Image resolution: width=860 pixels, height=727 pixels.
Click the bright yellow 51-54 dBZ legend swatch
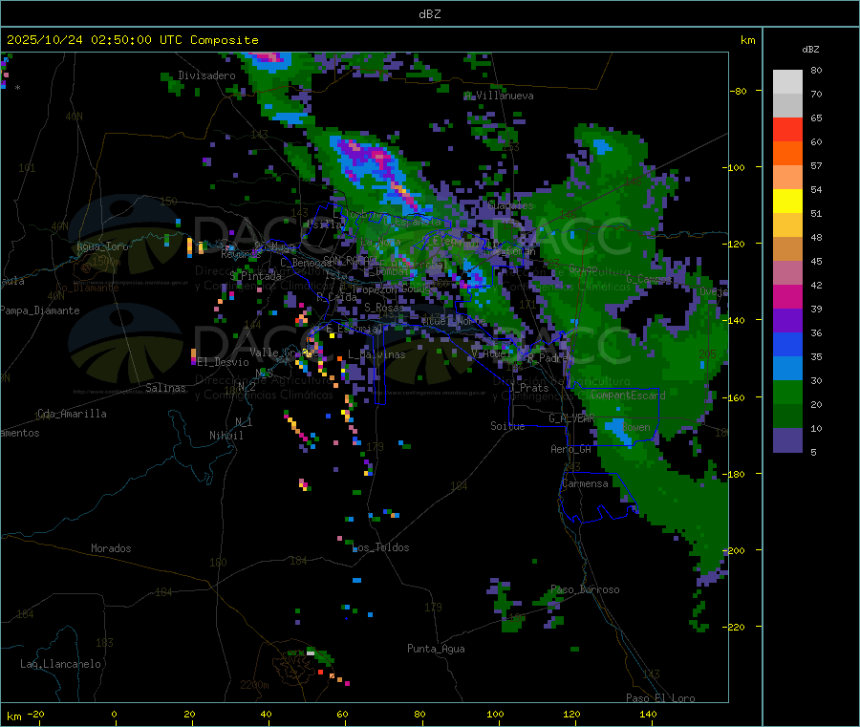pyautogui.click(x=787, y=202)
